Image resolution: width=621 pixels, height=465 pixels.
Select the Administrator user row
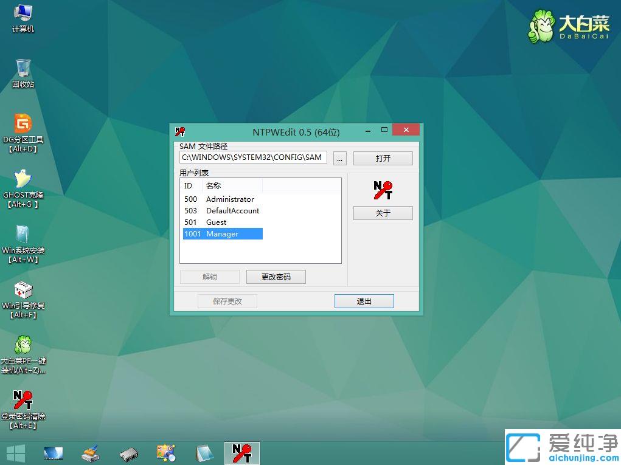click(x=230, y=199)
